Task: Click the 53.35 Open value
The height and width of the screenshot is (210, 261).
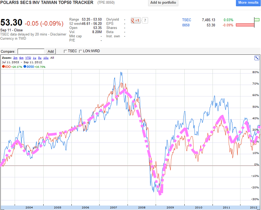Action: click(x=97, y=28)
